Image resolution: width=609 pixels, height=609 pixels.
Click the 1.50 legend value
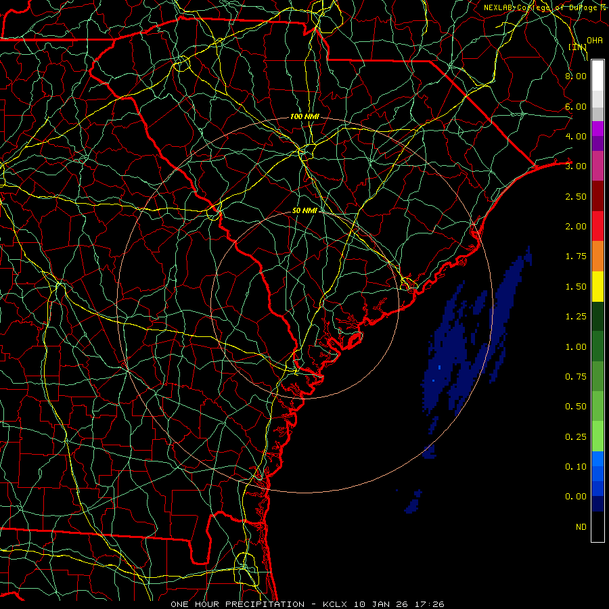click(576, 287)
